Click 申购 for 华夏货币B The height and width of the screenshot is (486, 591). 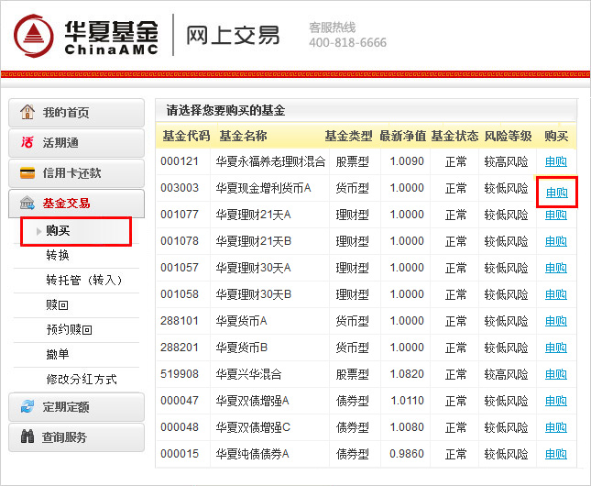556,348
